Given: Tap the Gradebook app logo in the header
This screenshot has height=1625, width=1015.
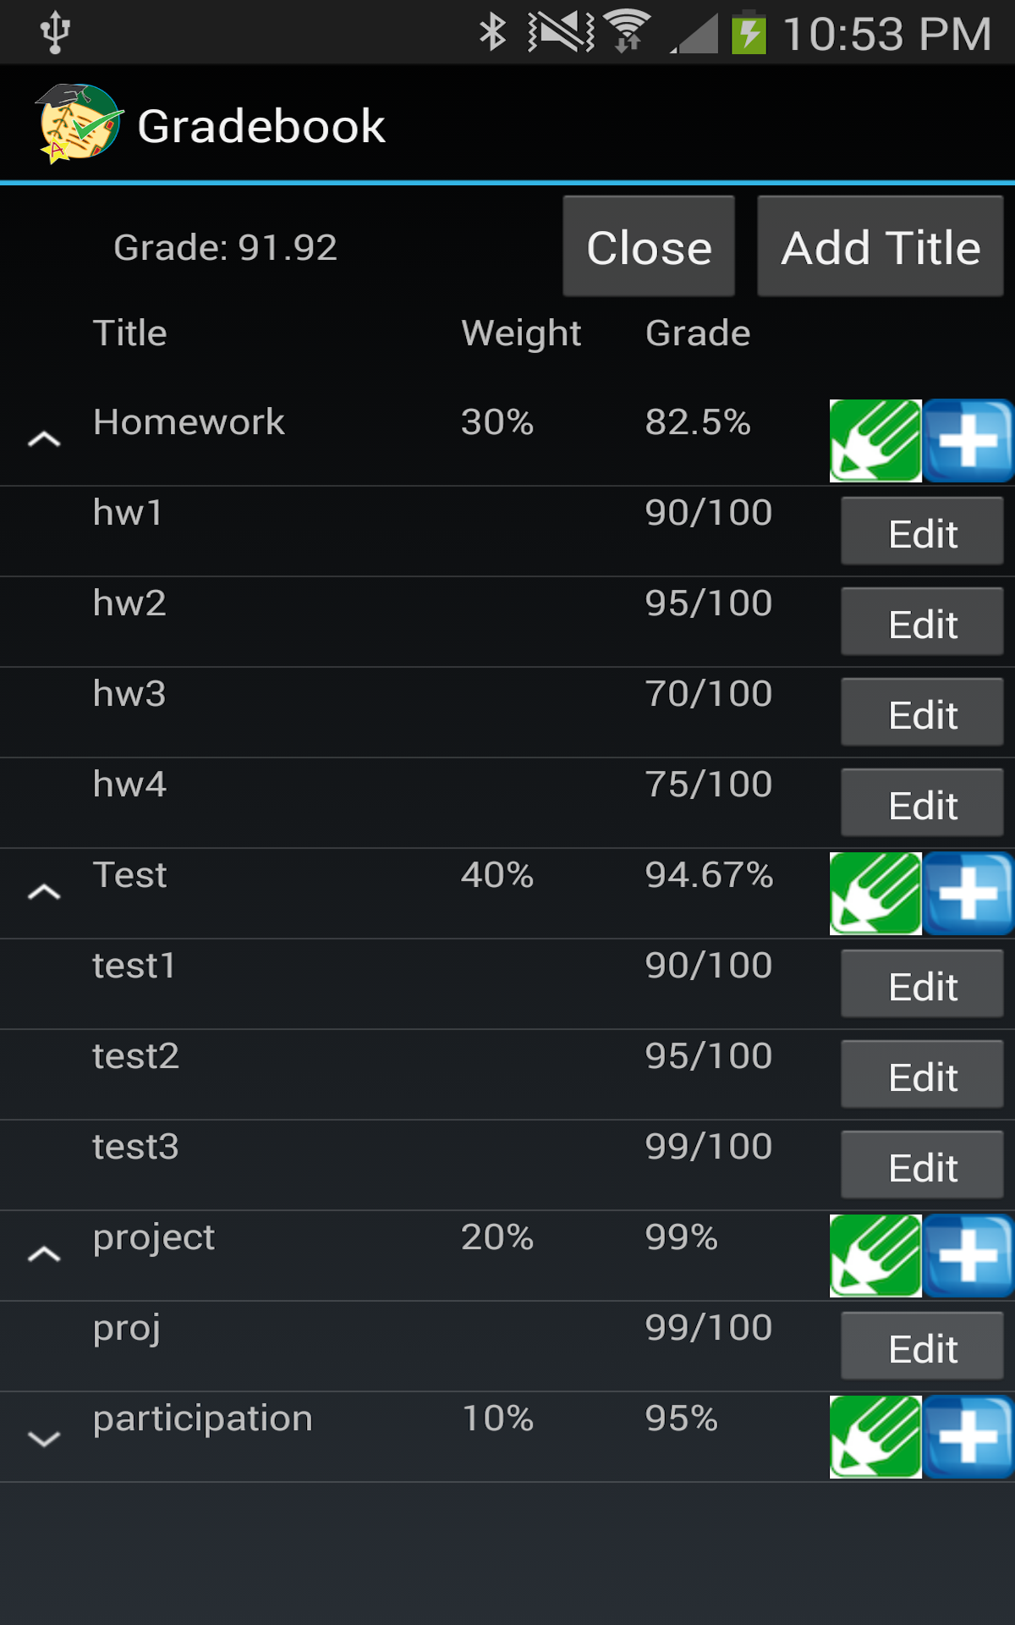Looking at the screenshot, I should [x=74, y=124].
